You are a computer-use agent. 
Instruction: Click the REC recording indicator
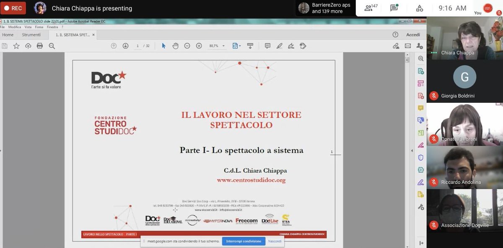13,8
